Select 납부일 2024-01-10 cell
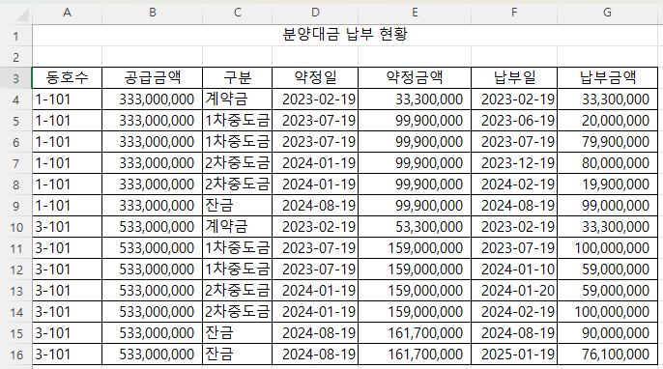The height and width of the screenshot is (369, 663). (x=514, y=270)
